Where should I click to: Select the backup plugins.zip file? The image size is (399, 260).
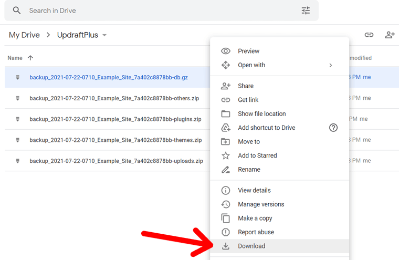coord(115,119)
